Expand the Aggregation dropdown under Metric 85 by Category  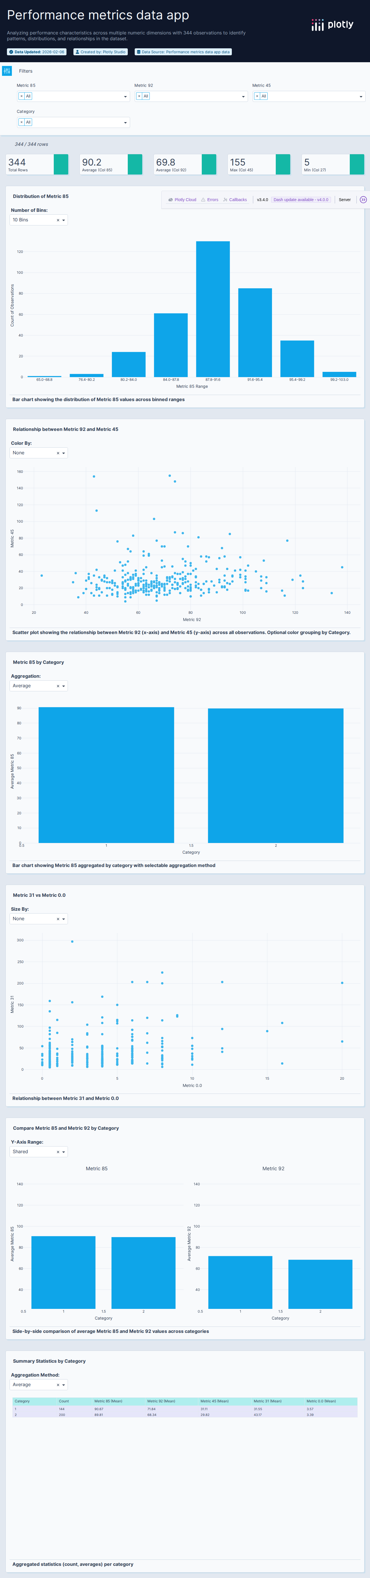pyautogui.click(x=64, y=686)
